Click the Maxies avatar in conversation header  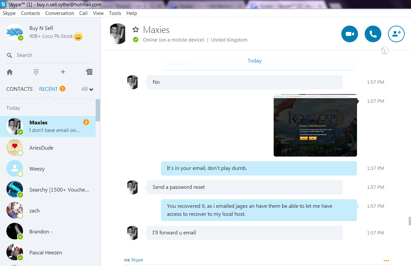coord(118,34)
